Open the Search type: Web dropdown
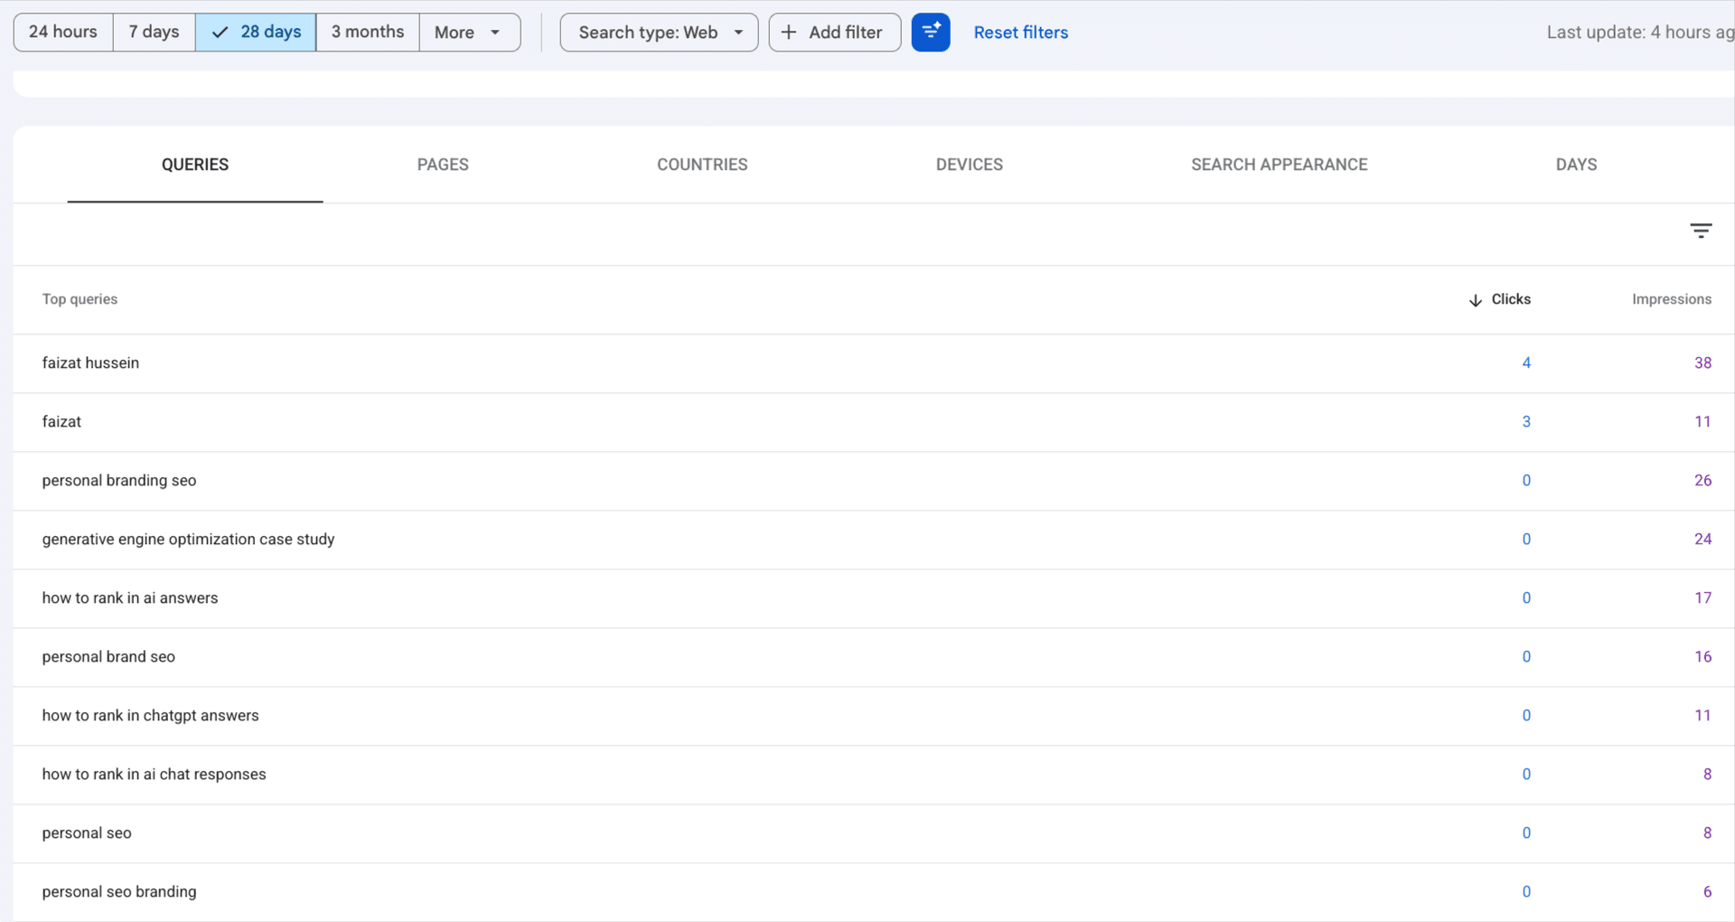1735x922 pixels. (660, 33)
